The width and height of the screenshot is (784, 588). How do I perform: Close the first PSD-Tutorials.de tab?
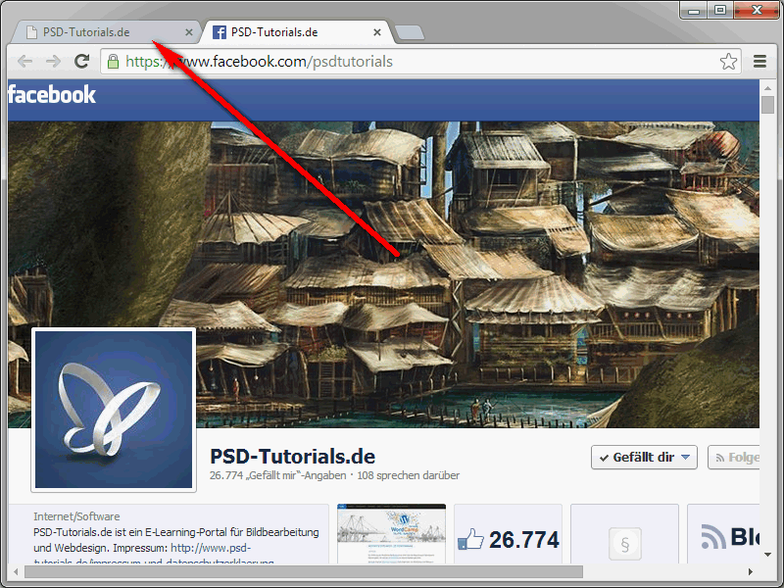tap(189, 32)
